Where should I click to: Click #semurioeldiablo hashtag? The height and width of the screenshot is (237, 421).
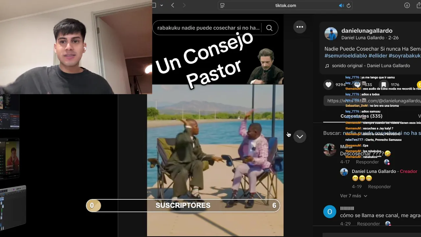click(x=346, y=56)
